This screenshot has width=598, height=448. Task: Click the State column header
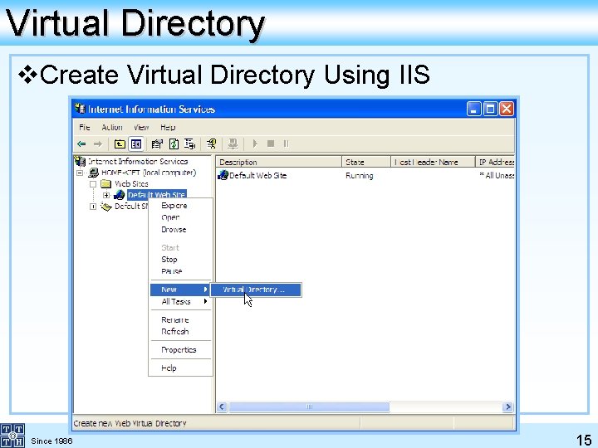click(366, 162)
